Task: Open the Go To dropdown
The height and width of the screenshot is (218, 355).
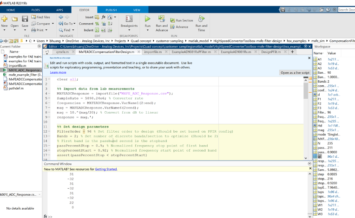Action: pyautogui.click(x=67, y=24)
